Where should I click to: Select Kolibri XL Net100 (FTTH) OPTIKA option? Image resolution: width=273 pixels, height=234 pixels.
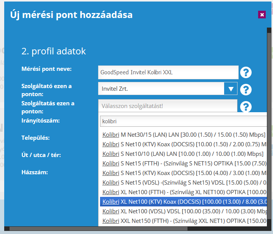[x=183, y=192]
